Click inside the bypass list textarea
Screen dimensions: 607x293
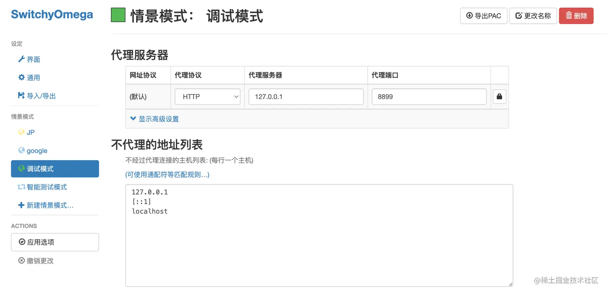click(319, 236)
